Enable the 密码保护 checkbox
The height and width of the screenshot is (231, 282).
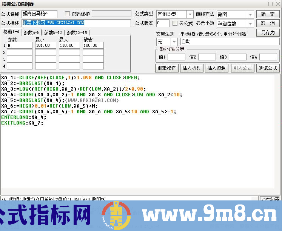click(x=67, y=14)
